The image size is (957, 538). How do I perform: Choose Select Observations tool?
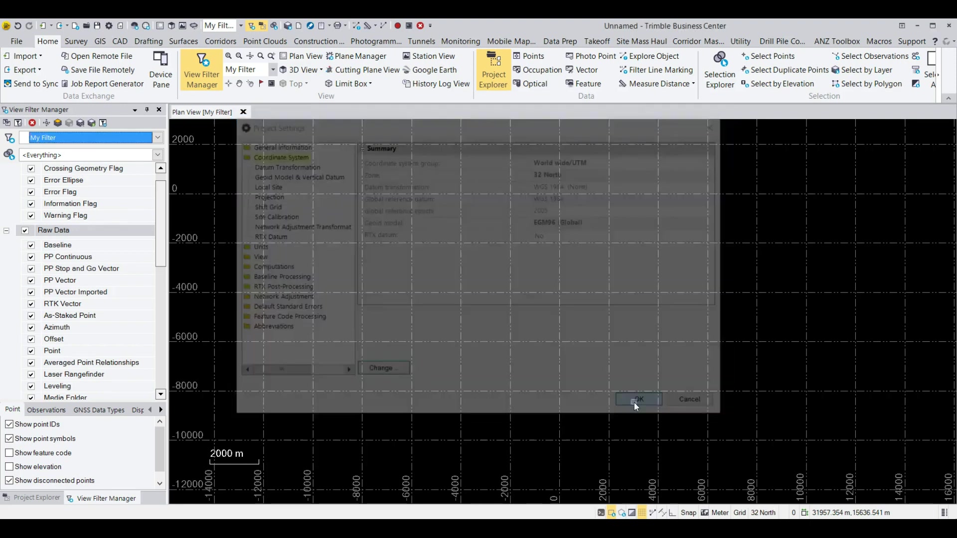click(x=870, y=56)
